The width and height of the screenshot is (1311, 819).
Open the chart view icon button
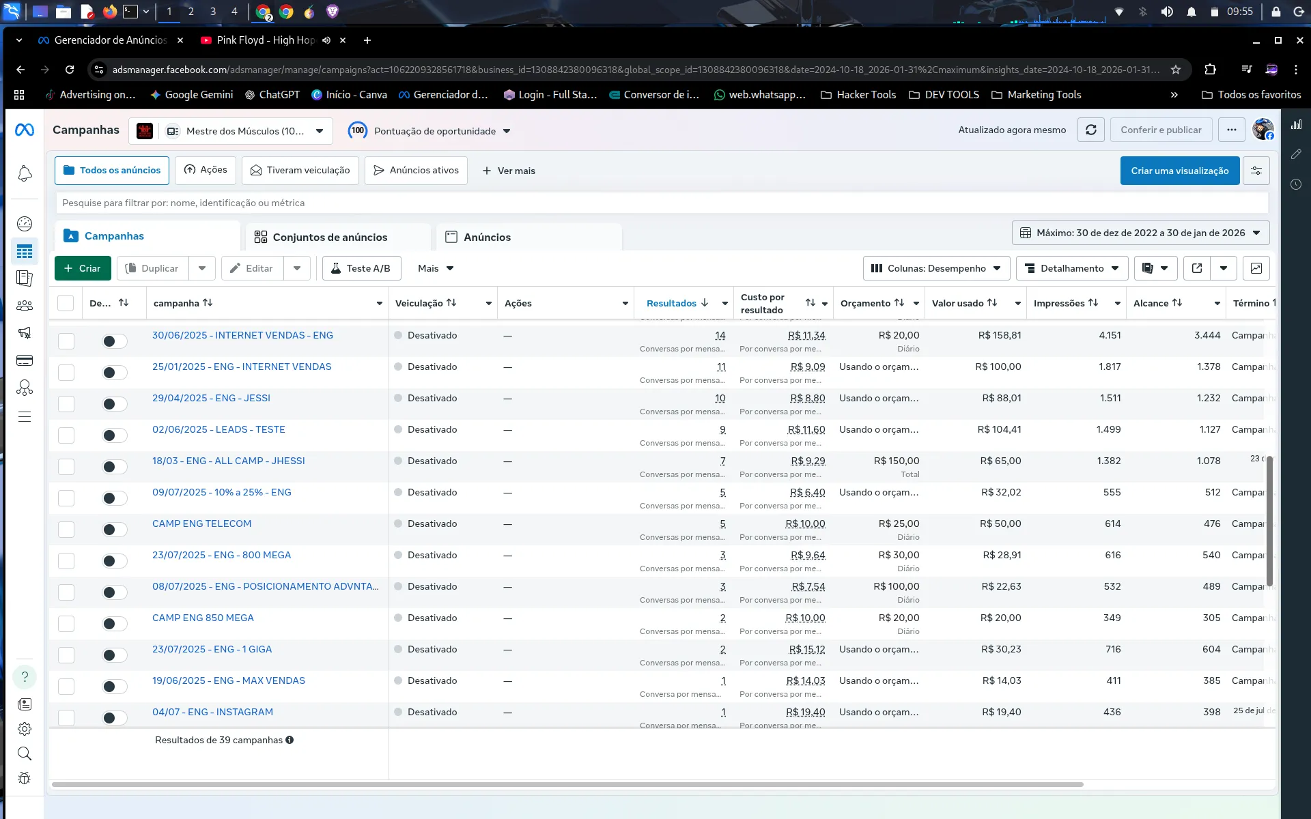[1256, 268]
